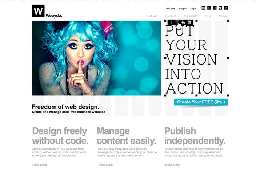
Task: Click Read More under Publish independently
Action: pos(172,165)
